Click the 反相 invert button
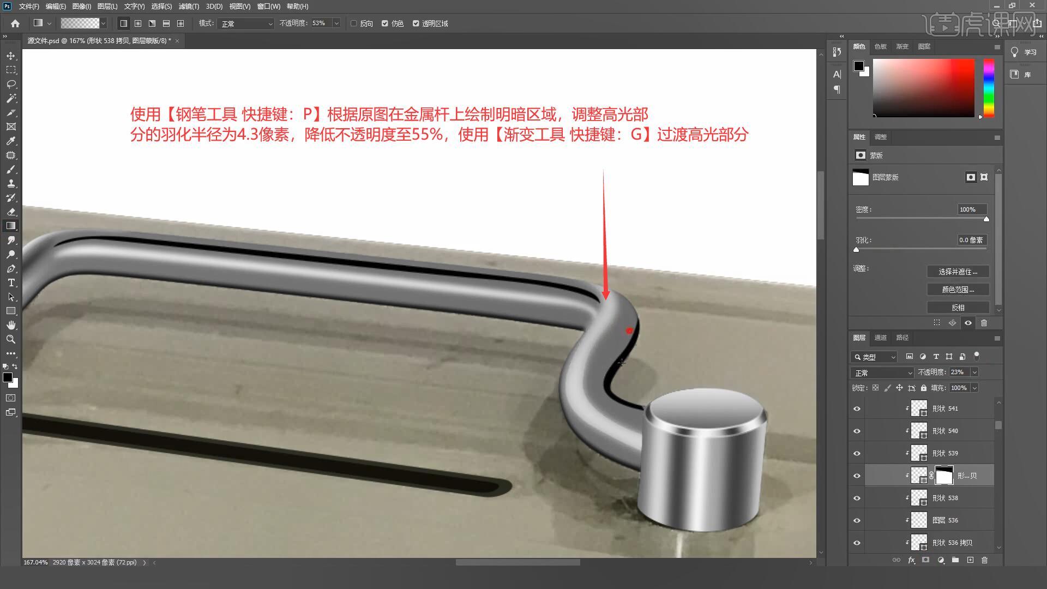Viewport: 1047px width, 589px height. (x=958, y=308)
